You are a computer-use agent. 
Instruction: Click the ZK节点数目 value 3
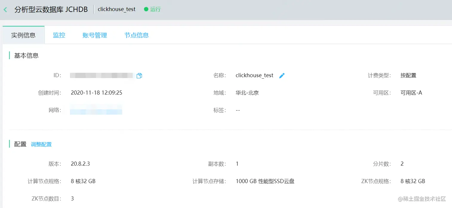coord(72,198)
